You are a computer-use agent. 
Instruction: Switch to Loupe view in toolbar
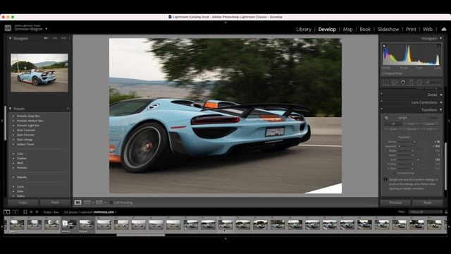click(78, 202)
